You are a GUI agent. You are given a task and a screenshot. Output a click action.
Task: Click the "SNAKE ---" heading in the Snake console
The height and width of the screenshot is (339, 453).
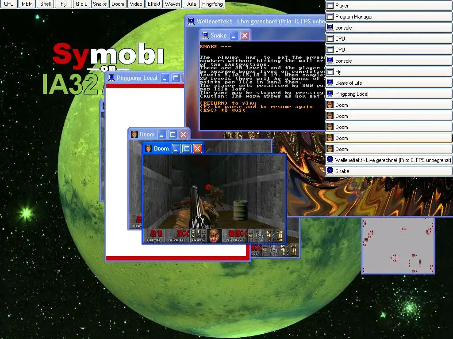(x=215, y=46)
